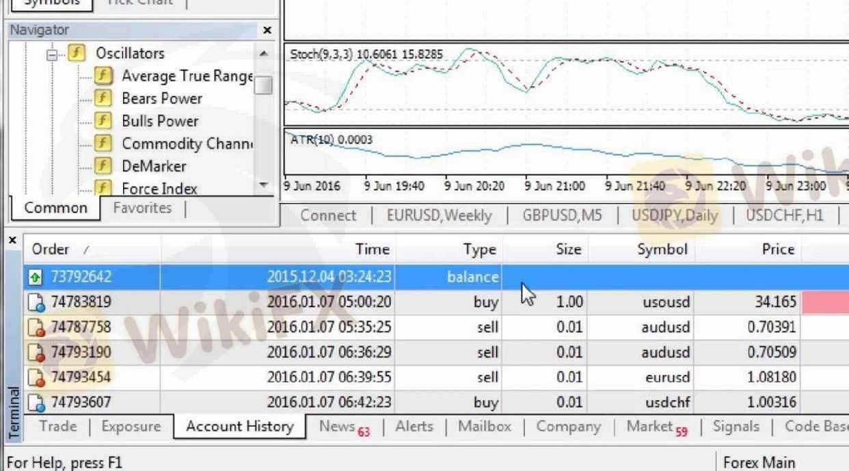Sort by Price column header
This screenshot has width=849, height=471.
pos(749,249)
